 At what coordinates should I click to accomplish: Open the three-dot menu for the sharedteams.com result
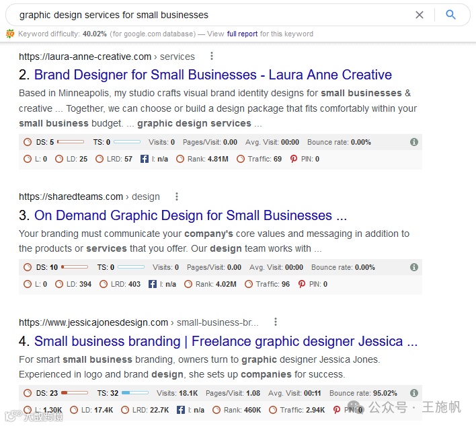point(177,197)
